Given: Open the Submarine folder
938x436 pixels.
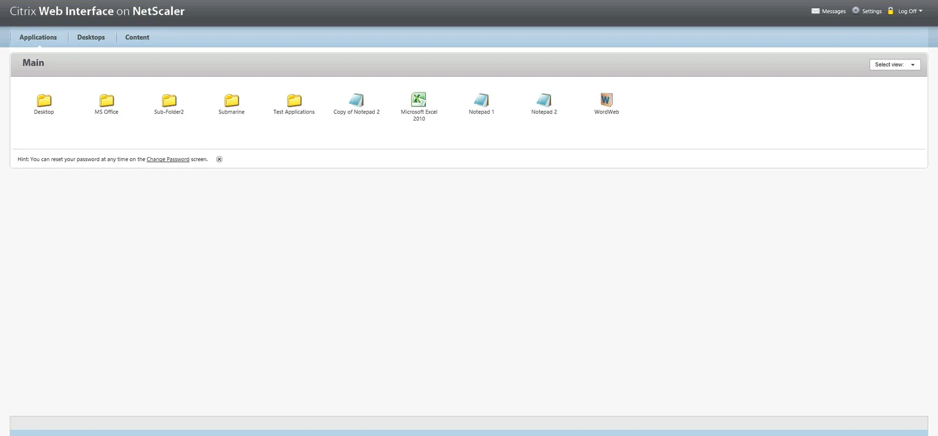Looking at the screenshot, I should pyautogui.click(x=232, y=100).
